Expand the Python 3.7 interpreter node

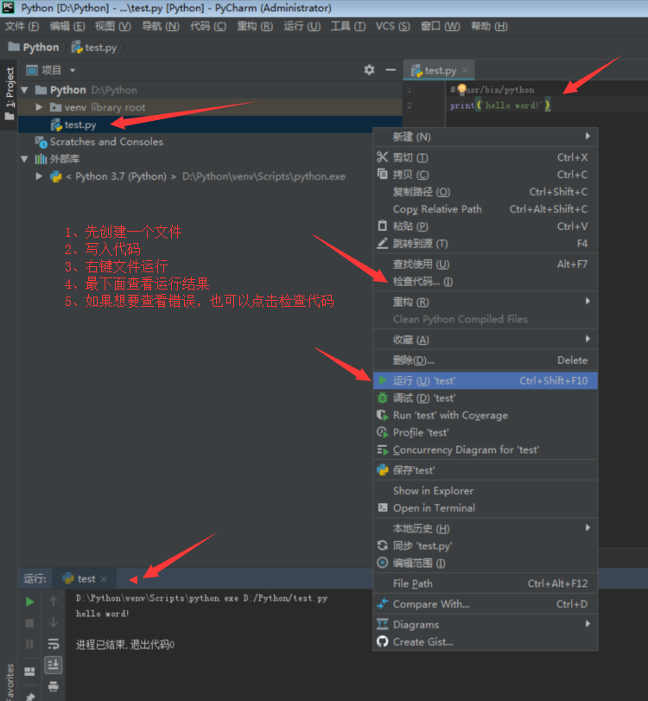[39, 176]
